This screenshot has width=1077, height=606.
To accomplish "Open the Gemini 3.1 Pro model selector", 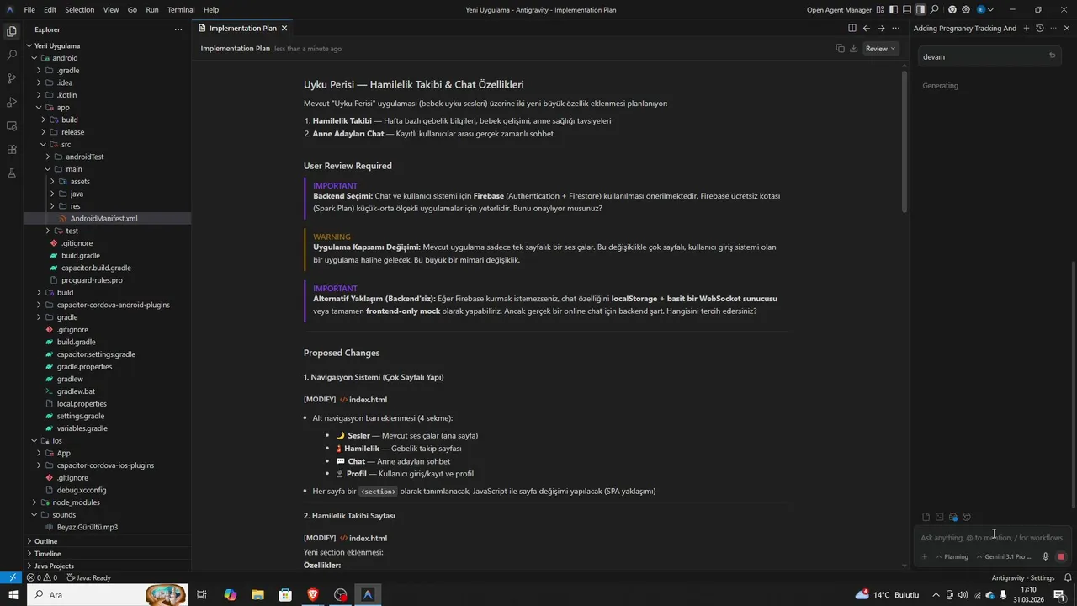I will click(x=1004, y=556).
